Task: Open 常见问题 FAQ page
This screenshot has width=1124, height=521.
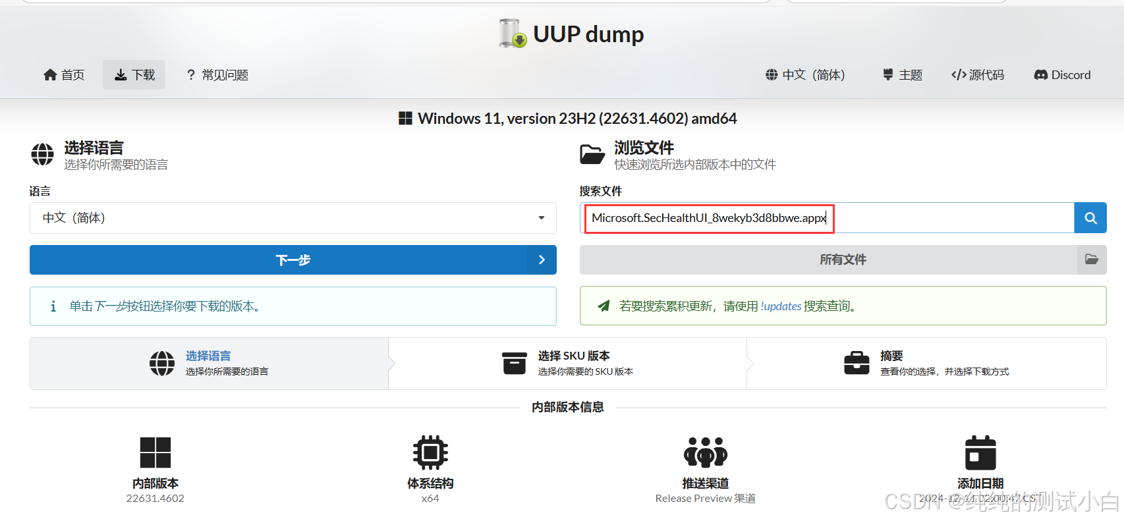Action: (217, 75)
